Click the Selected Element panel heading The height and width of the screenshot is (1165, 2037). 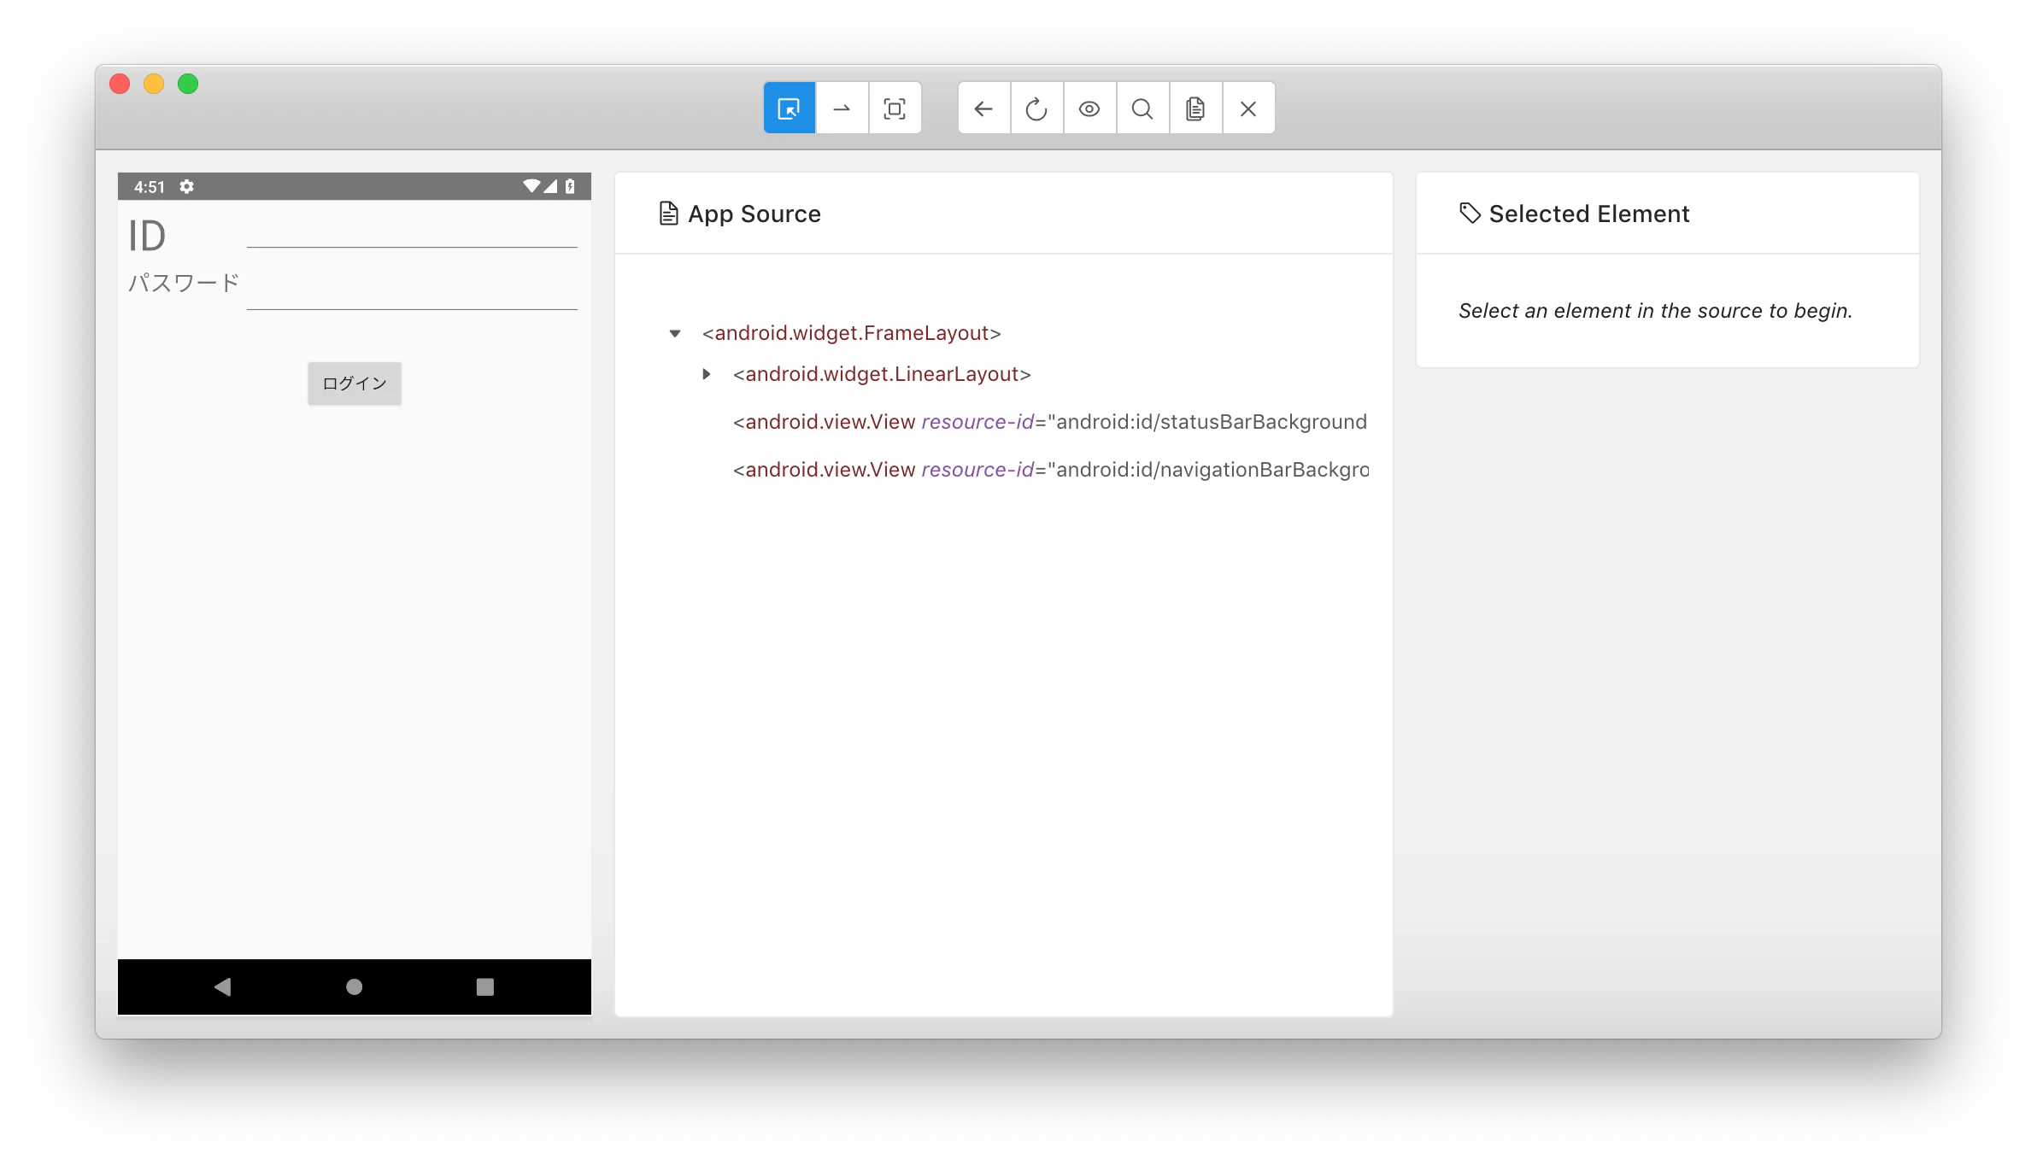1589,214
